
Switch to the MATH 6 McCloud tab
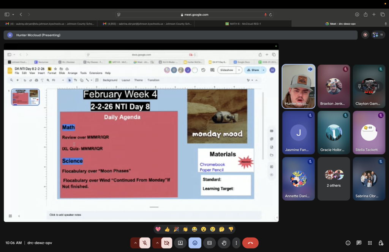[243, 24]
